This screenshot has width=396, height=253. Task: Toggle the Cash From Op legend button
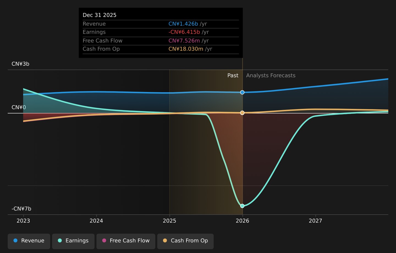(185, 241)
